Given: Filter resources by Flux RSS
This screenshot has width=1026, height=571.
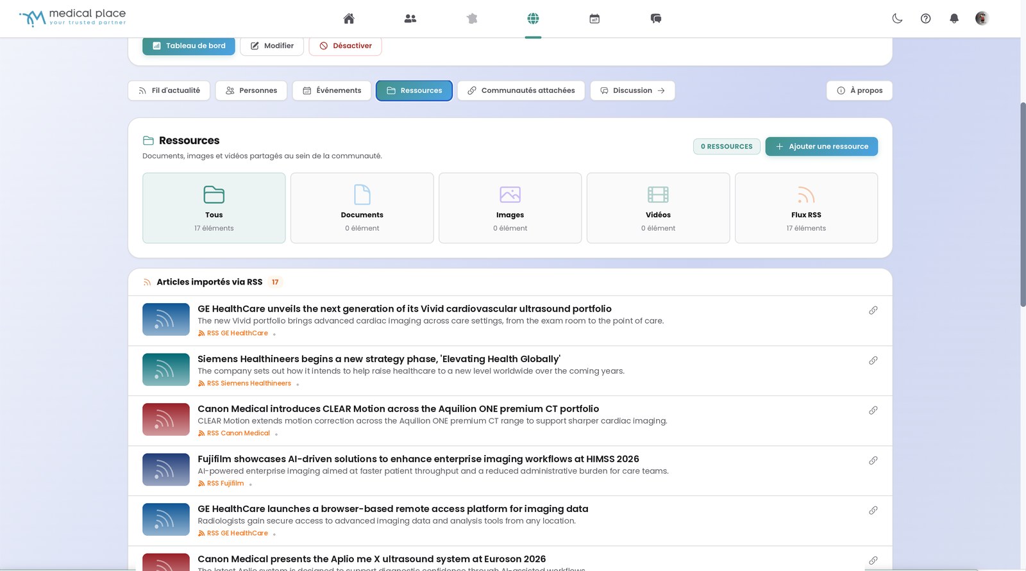Looking at the screenshot, I should point(806,208).
